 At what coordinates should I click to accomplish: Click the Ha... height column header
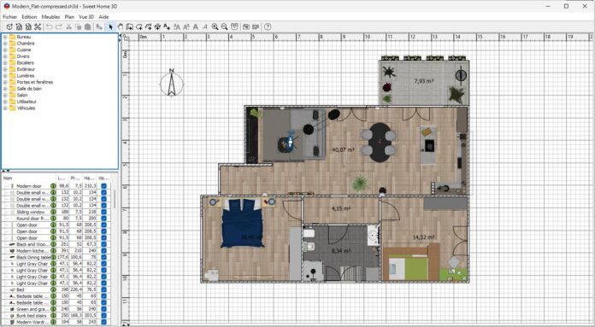pos(90,178)
